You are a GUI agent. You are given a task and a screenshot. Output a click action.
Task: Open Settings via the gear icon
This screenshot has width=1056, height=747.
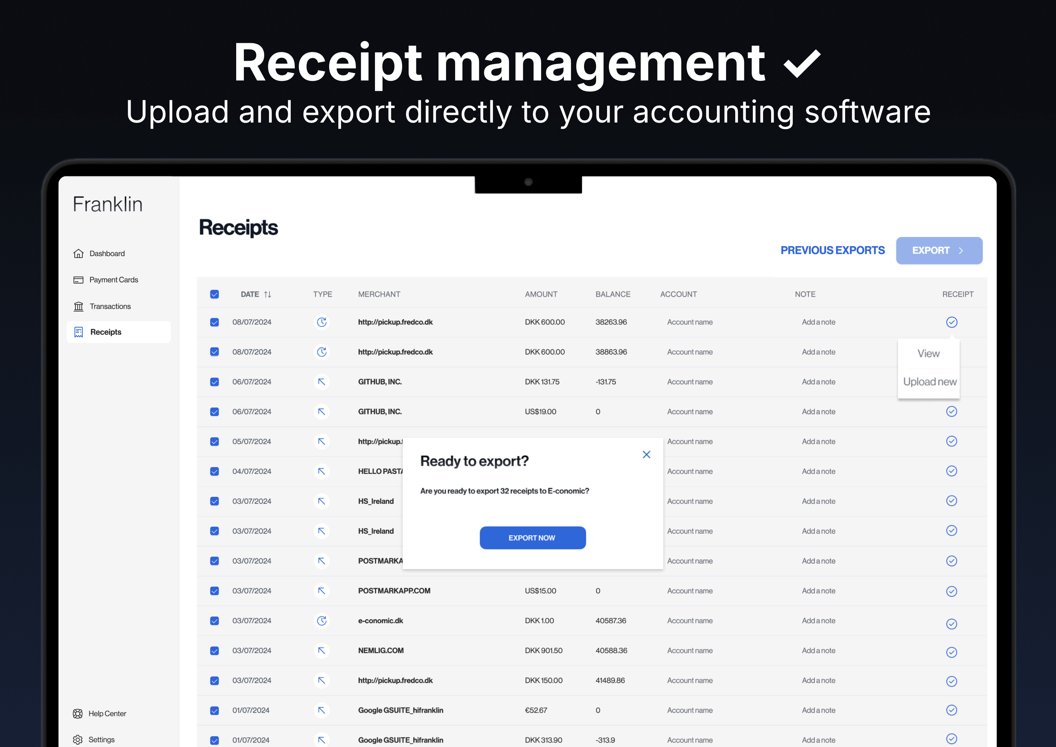point(78,740)
